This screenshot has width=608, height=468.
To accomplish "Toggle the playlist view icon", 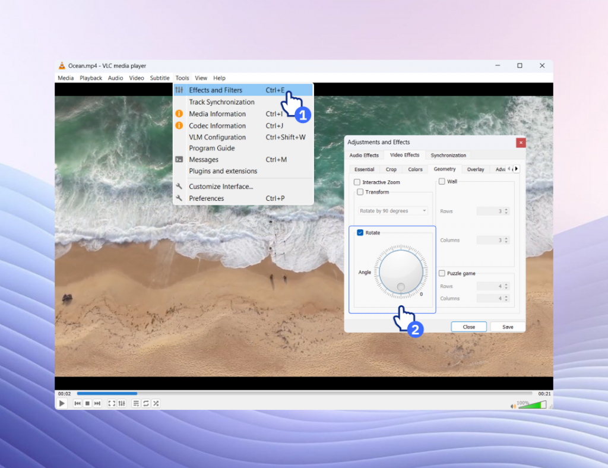I will [136, 404].
